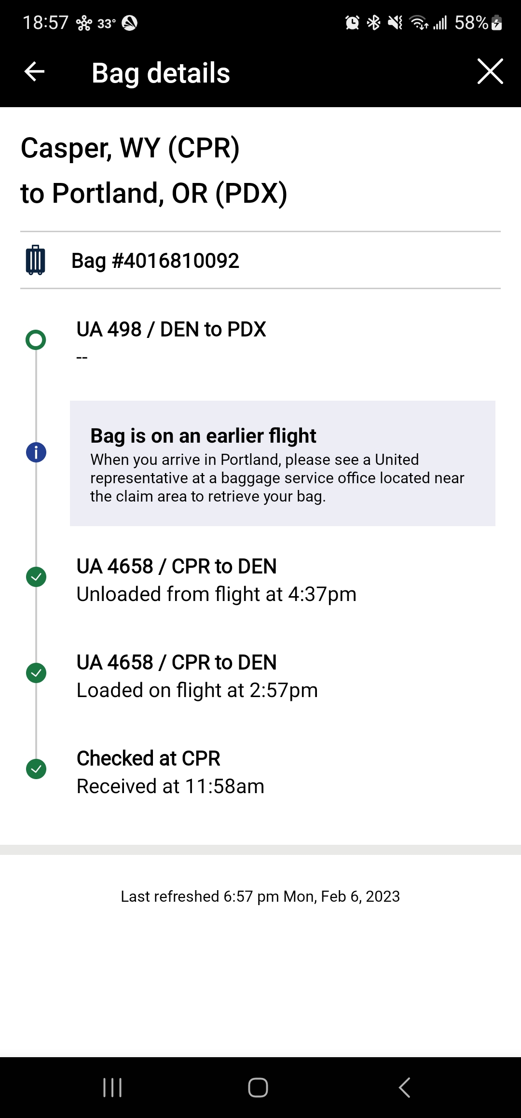
Task: Tap the back arrow in header
Action: pyautogui.click(x=35, y=72)
